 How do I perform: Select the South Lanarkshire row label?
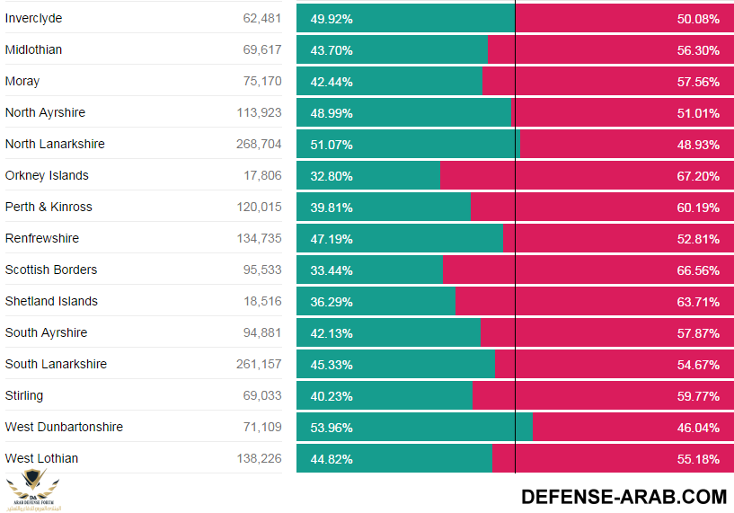click(56, 365)
